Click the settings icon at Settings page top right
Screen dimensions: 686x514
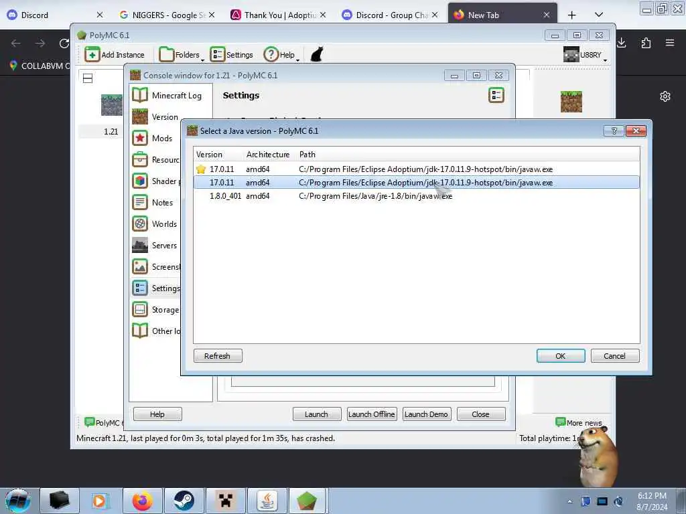[x=496, y=95]
